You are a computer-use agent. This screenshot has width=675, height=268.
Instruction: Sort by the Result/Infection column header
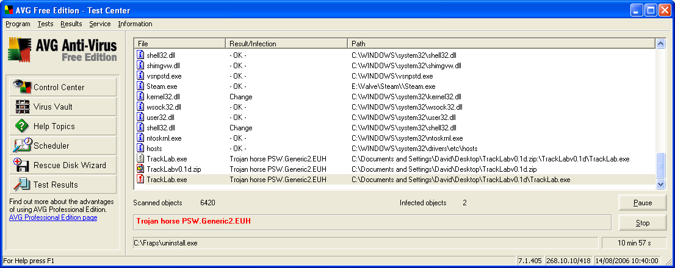point(286,44)
